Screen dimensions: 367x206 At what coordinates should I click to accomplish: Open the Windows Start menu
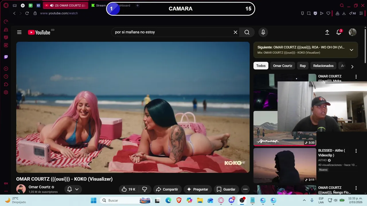(x=93, y=201)
